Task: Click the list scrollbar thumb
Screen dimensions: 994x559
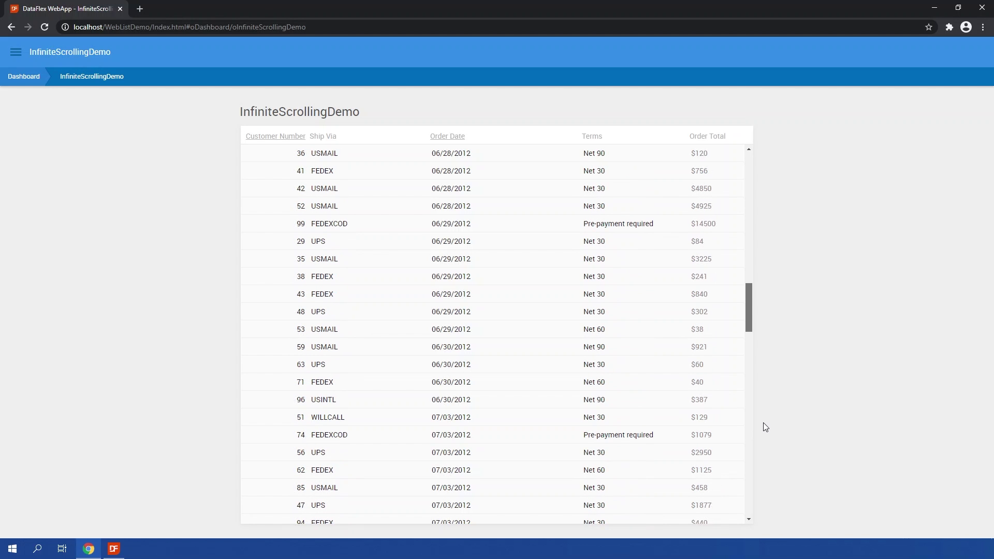Action: click(x=749, y=307)
